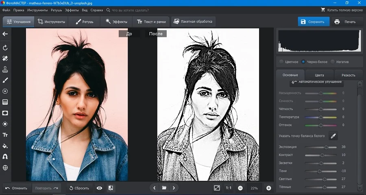Zoom in with the plus icon

pyautogui.click(x=268, y=188)
